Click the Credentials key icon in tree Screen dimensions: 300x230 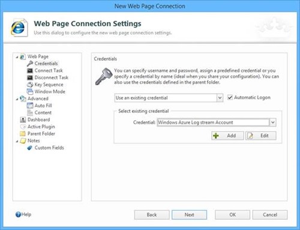(30, 64)
